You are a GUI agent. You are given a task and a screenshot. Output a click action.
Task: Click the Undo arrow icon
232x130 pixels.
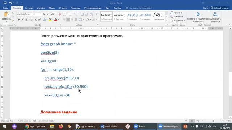[x=11, y=3]
